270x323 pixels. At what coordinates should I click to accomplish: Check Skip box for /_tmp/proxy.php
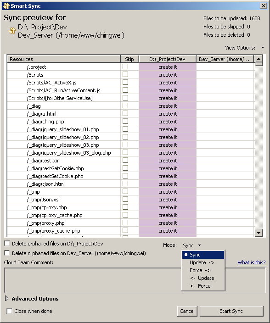pyautogui.click(x=125, y=223)
